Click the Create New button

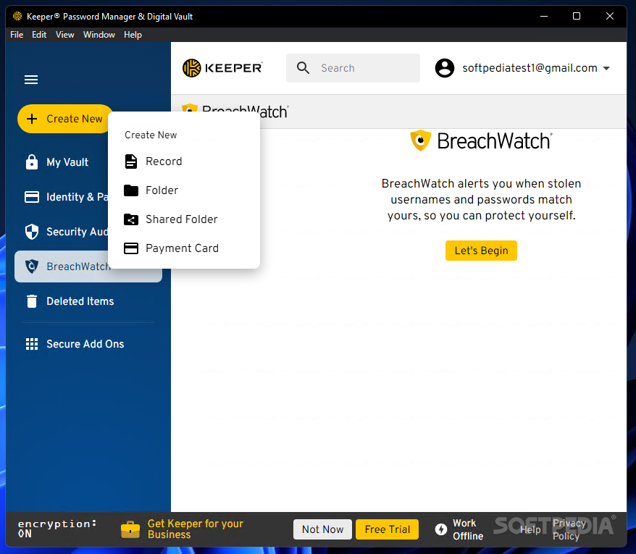pyautogui.click(x=65, y=119)
